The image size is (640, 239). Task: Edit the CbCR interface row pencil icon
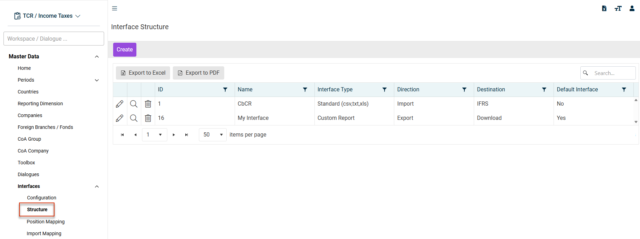tap(120, 104)
